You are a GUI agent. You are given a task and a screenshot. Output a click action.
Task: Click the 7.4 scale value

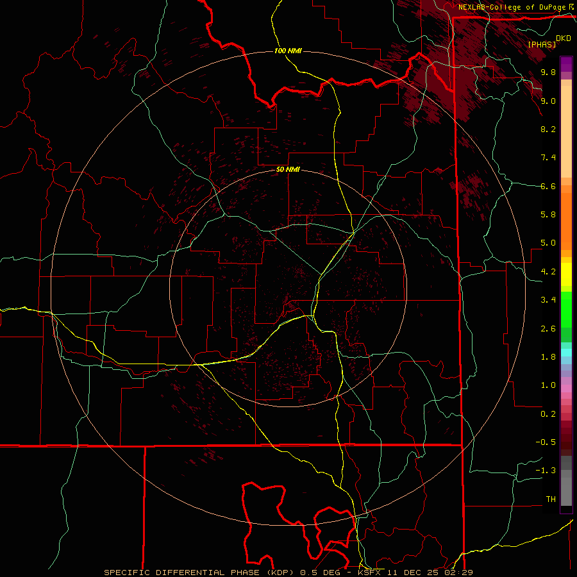pyautogui.click(x=548, y=158)
